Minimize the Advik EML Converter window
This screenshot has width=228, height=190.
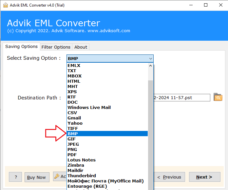coord(191,5)
